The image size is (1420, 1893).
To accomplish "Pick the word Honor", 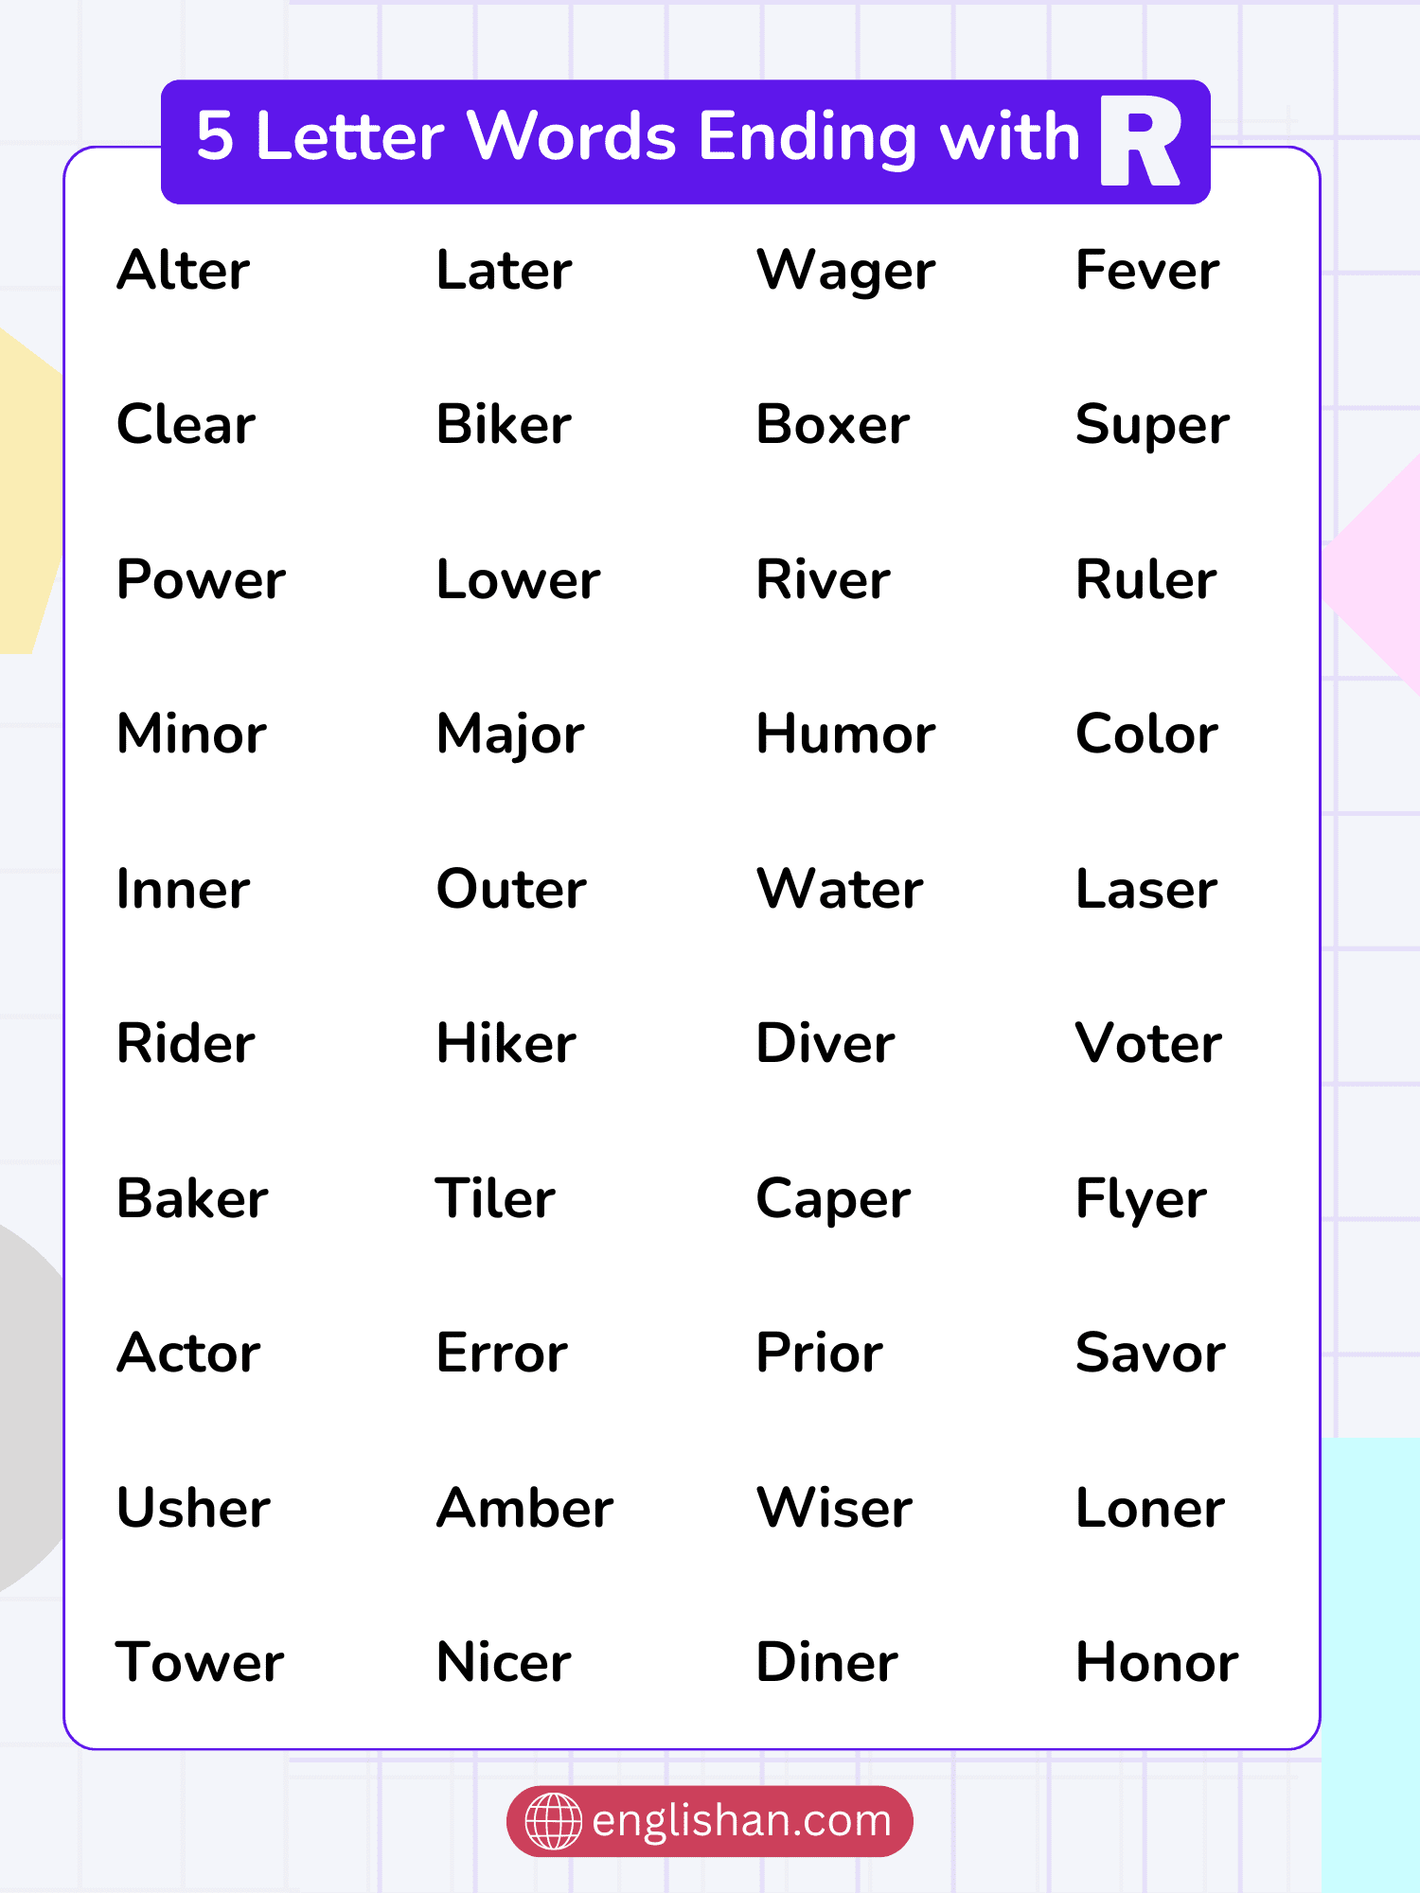I will [1157, 1663].
